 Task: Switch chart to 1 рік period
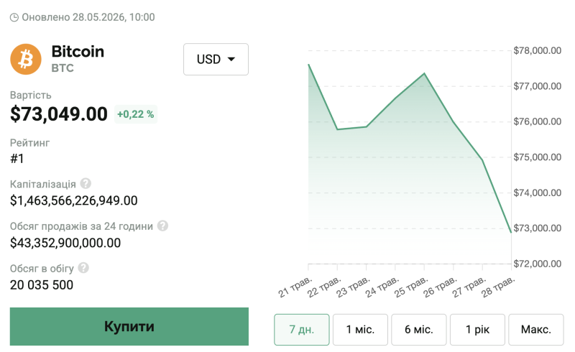[x=477, y=330]
